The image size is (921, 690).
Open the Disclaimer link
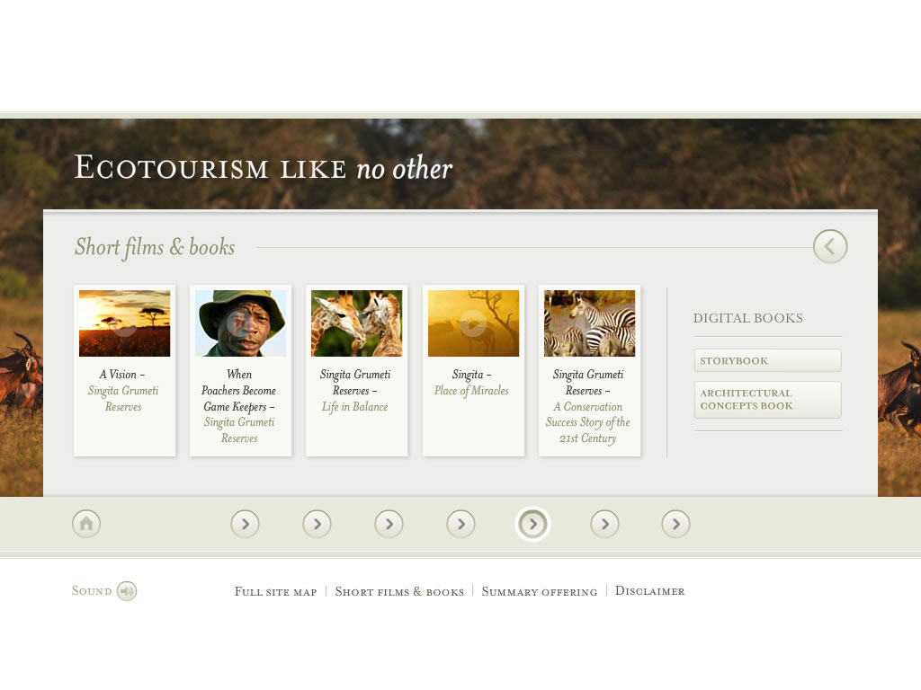point(649,591)
